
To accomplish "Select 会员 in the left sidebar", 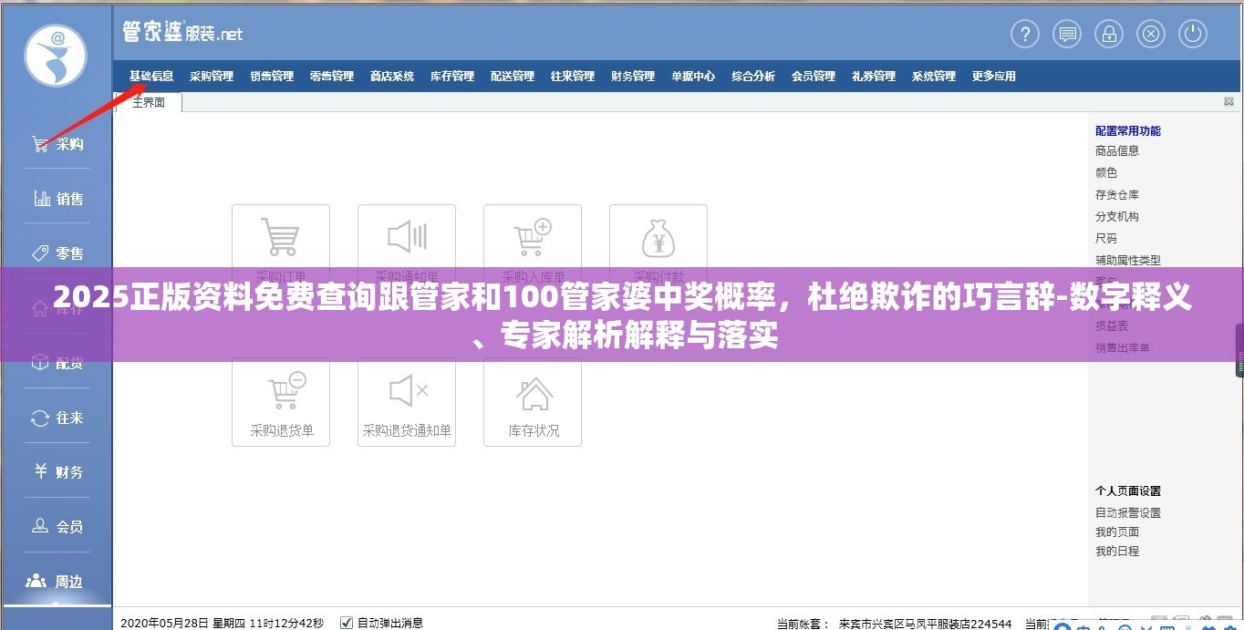I will (x=57, y=527).
